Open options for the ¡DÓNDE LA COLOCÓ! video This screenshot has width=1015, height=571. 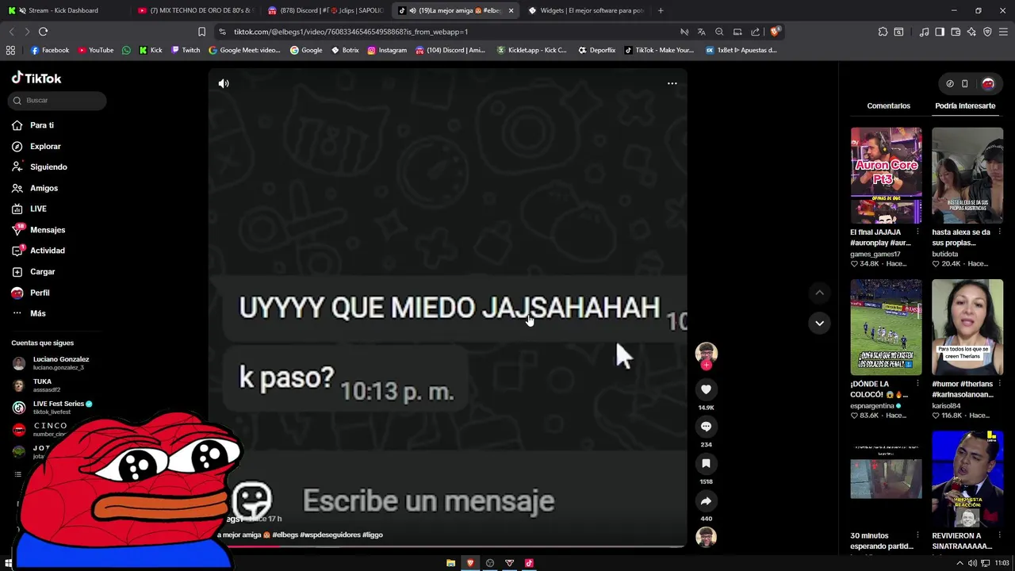click(x=917, y=384)
